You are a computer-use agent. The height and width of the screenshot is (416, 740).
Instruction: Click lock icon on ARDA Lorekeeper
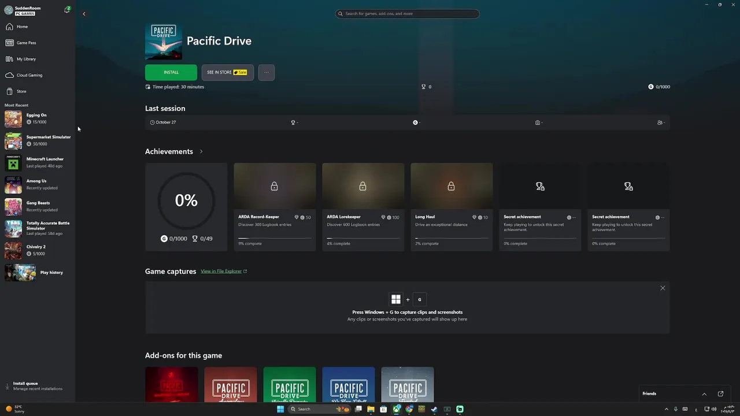(x=362, y=186)
